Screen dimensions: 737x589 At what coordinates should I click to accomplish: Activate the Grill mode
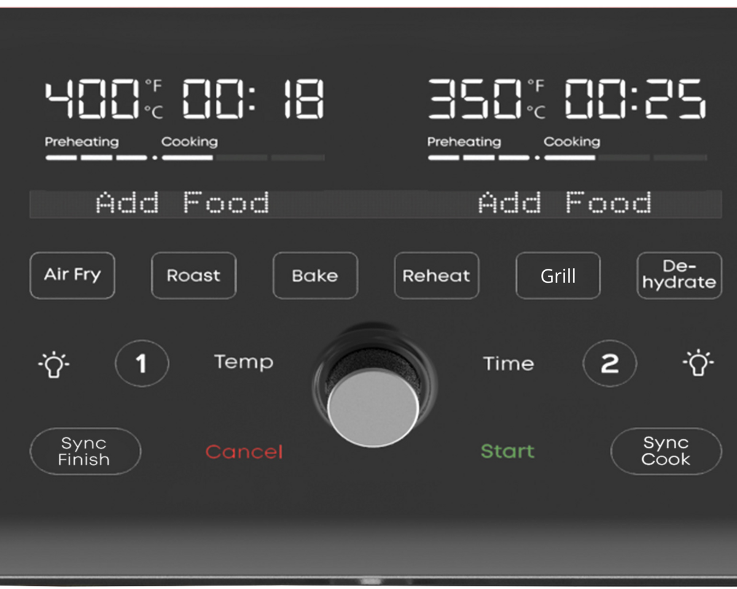(x=558, y=275)
